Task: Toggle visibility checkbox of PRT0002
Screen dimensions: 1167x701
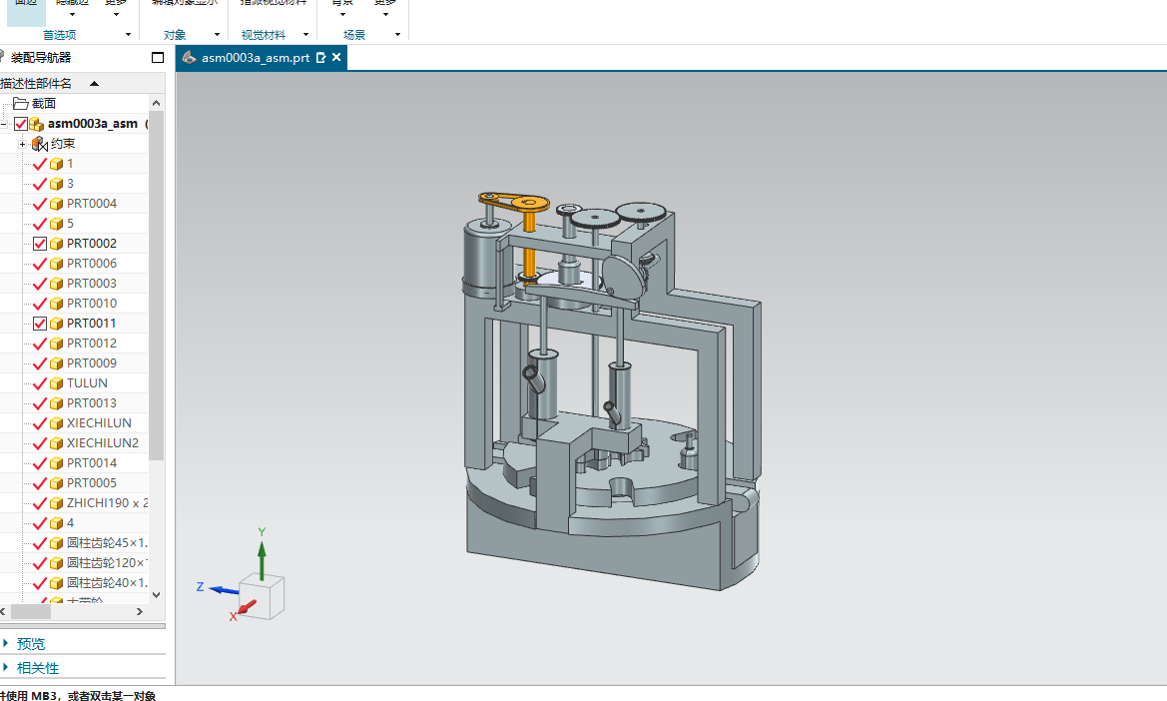Action: click(x=40, y=244)
